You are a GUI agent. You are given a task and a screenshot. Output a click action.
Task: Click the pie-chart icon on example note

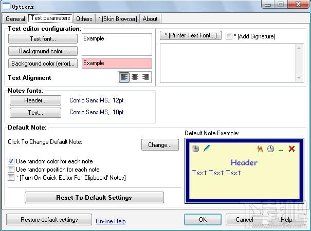[195, 149]
